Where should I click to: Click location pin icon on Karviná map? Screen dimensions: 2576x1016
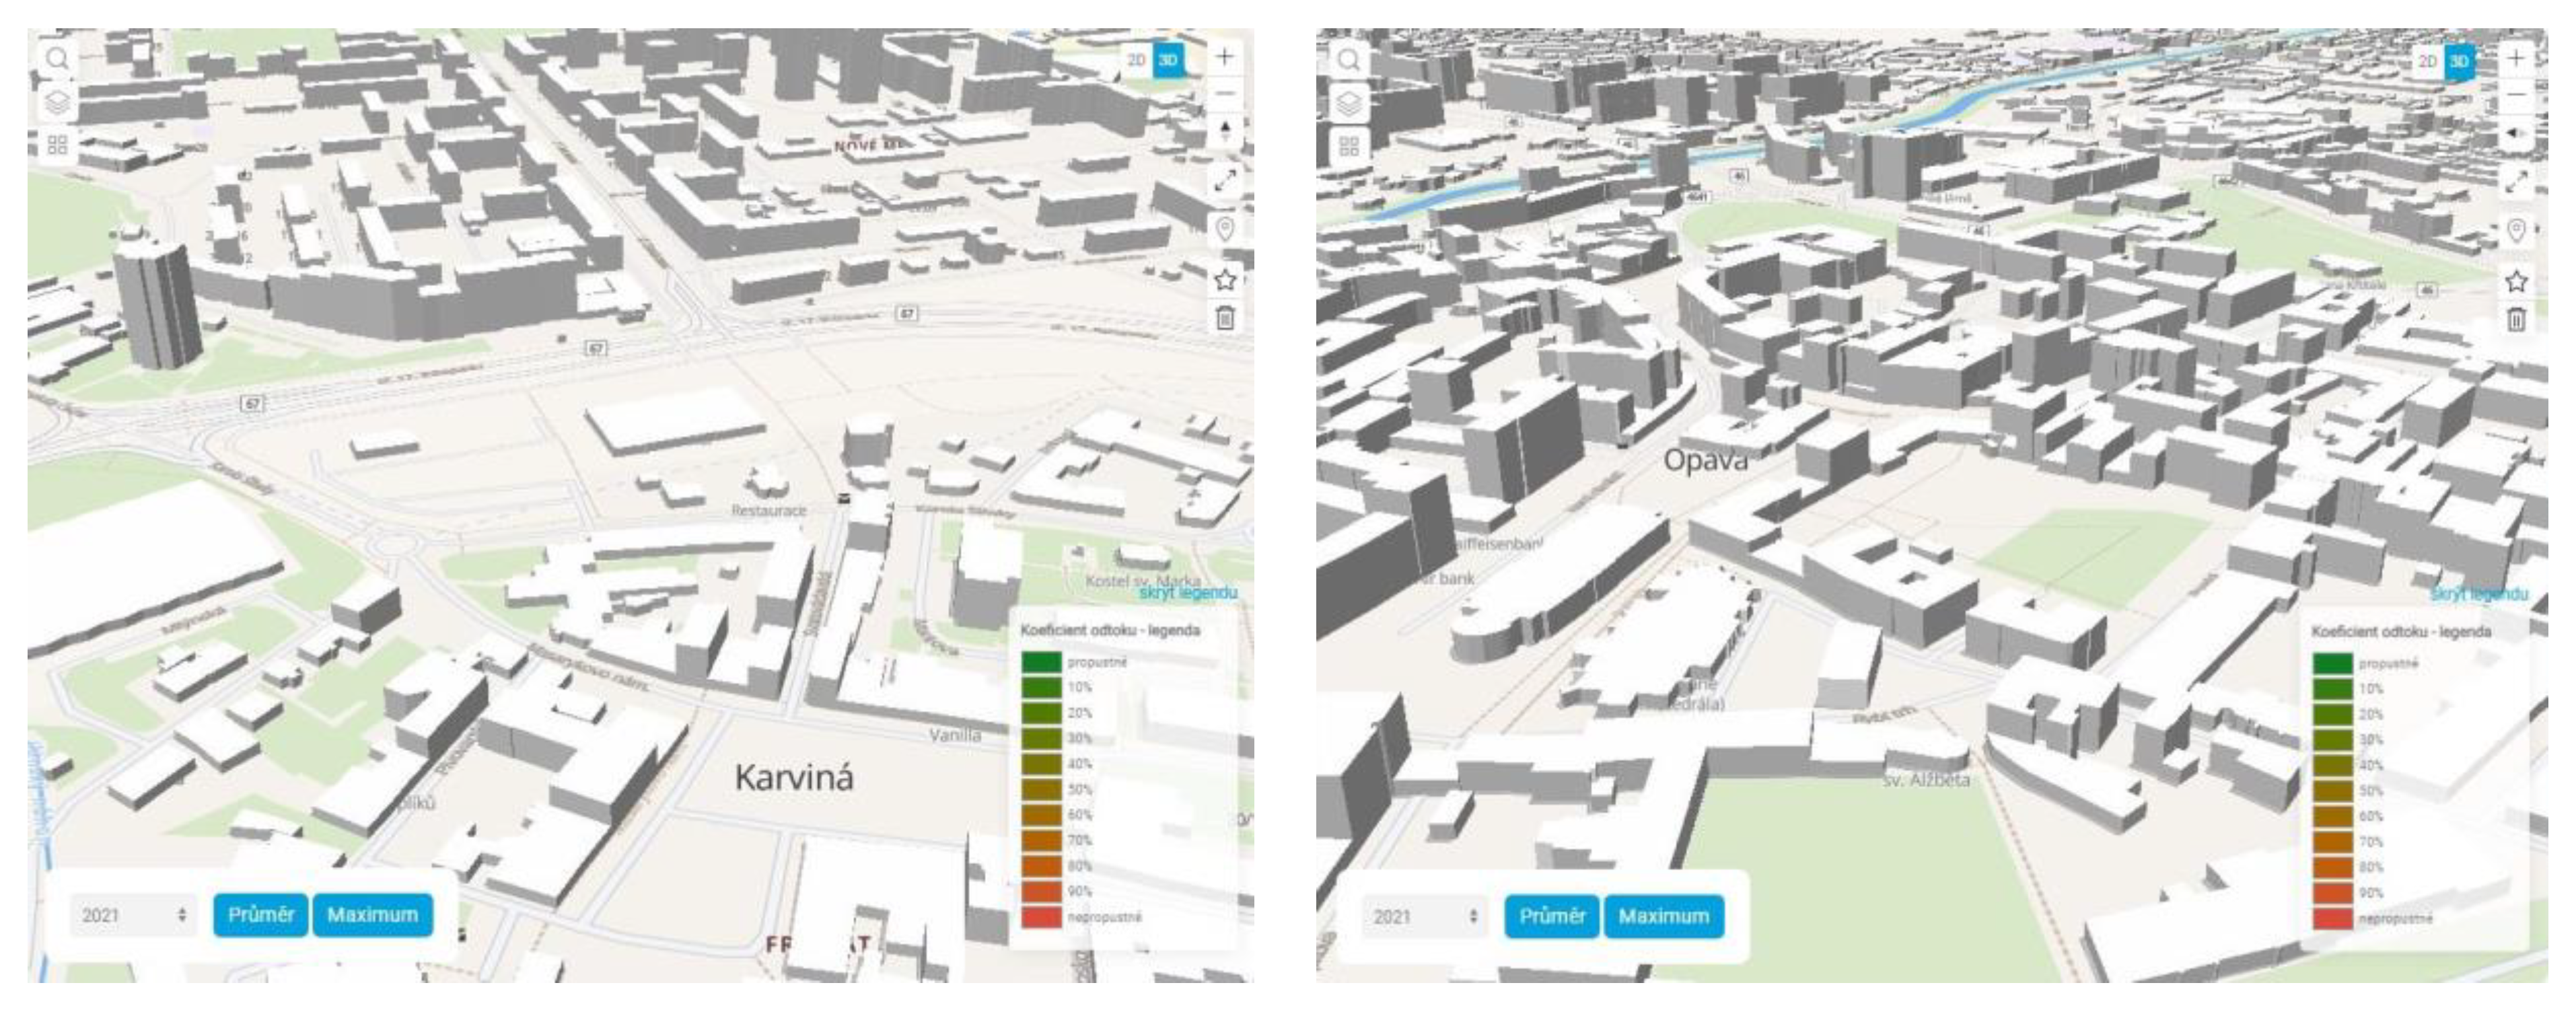pyautogui.click(x=1225, y=229)
